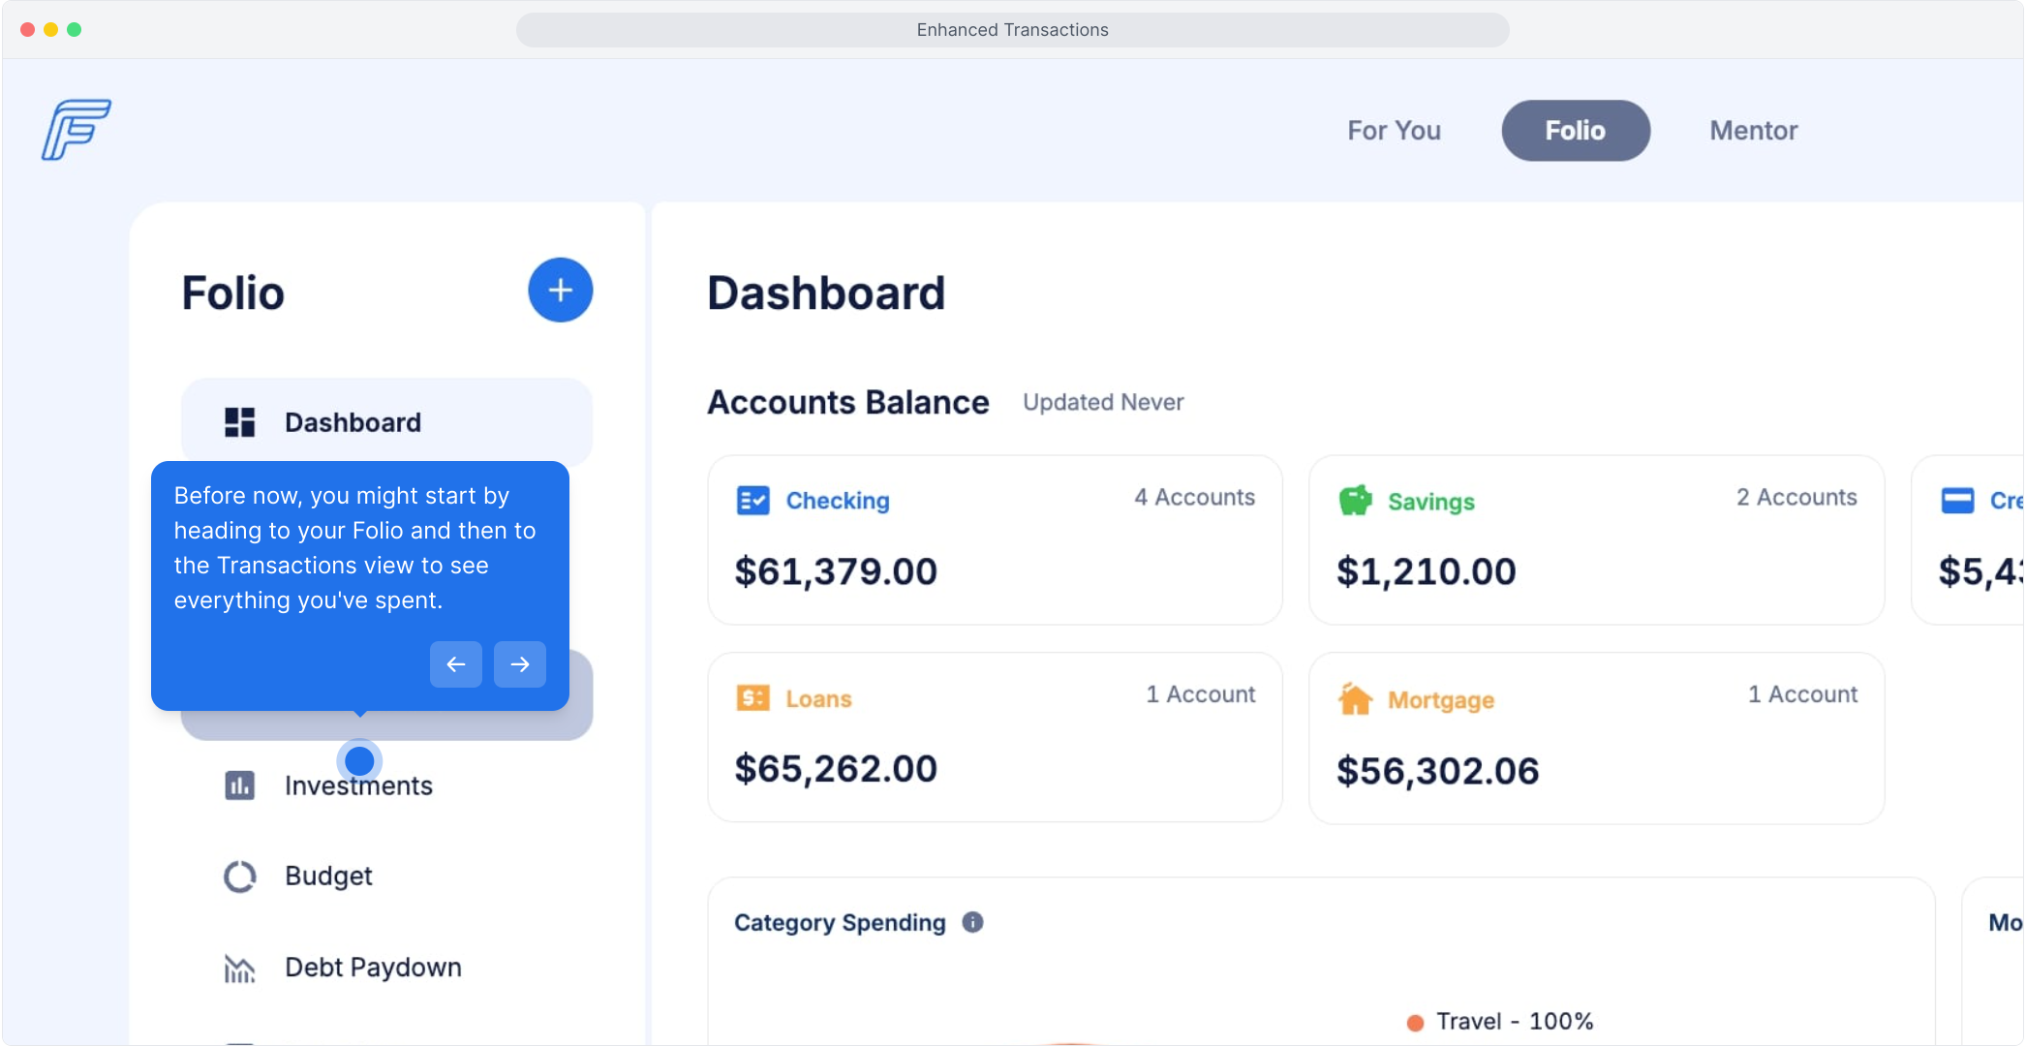
Task: Click the Loans dollar icon
Action: click(x=752, y=698)
